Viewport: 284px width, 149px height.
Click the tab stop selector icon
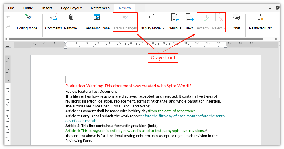(8, 45)
